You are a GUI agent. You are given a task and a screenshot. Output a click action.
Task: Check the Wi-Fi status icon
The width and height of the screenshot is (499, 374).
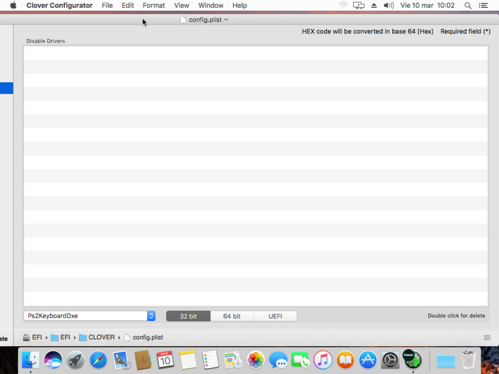[343, 5]
